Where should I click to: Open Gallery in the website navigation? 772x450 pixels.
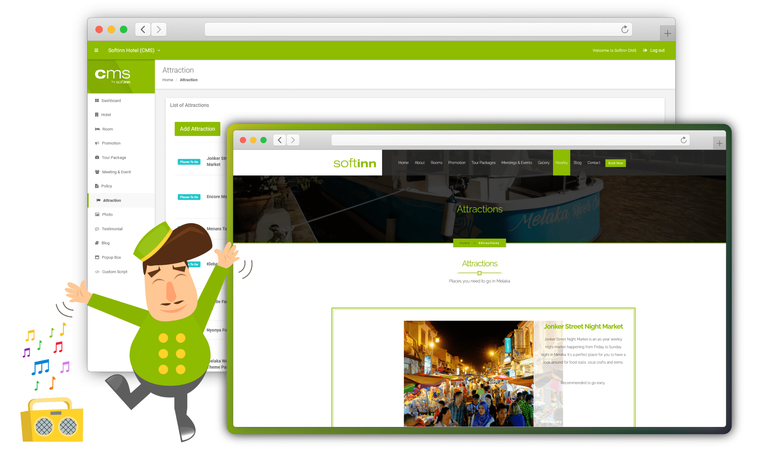click(x=544, y=163)
